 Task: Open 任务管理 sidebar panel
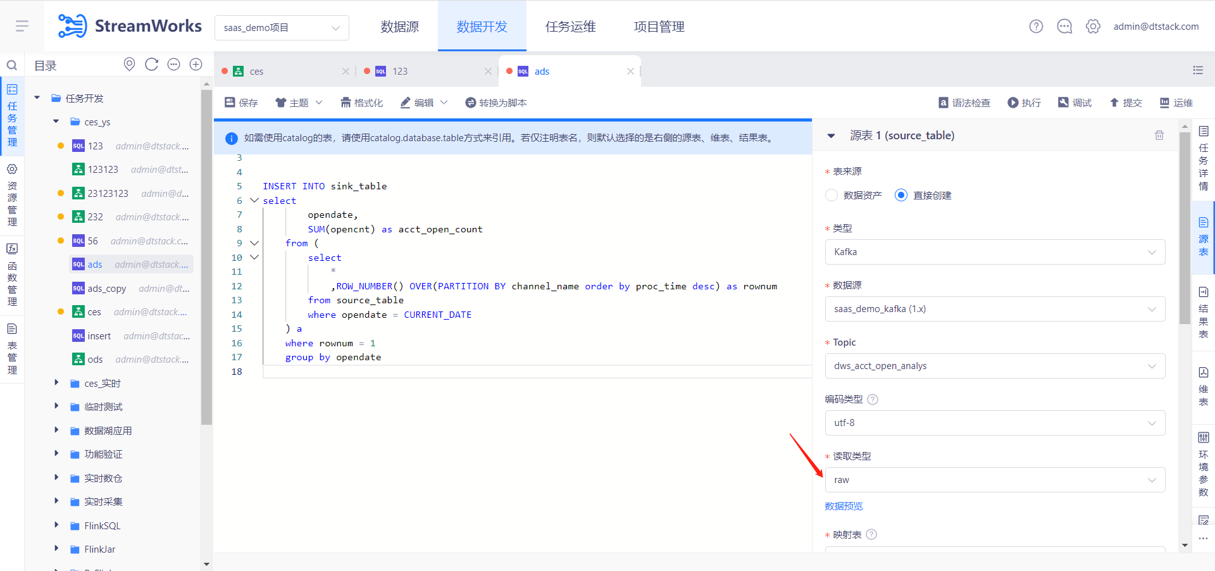12,116
